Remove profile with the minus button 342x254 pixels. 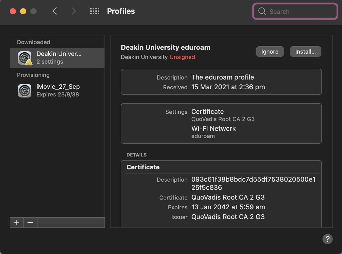pos(30,222)
